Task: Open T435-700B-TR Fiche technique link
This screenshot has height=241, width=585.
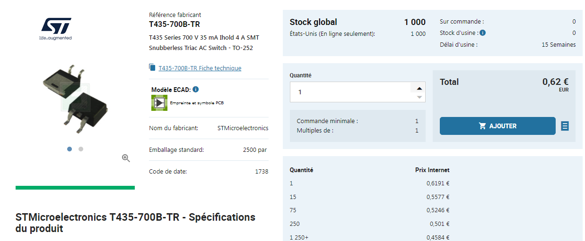Action: tap(200, 68)
